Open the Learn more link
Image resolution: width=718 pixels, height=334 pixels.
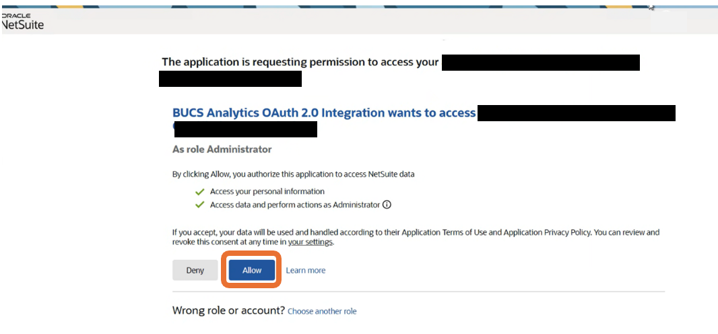pyautogui.click(x=305, y=271)
